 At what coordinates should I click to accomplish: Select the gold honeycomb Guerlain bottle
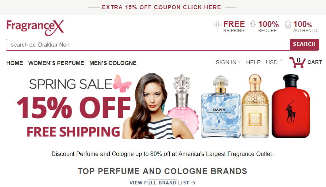pos(255,106)
